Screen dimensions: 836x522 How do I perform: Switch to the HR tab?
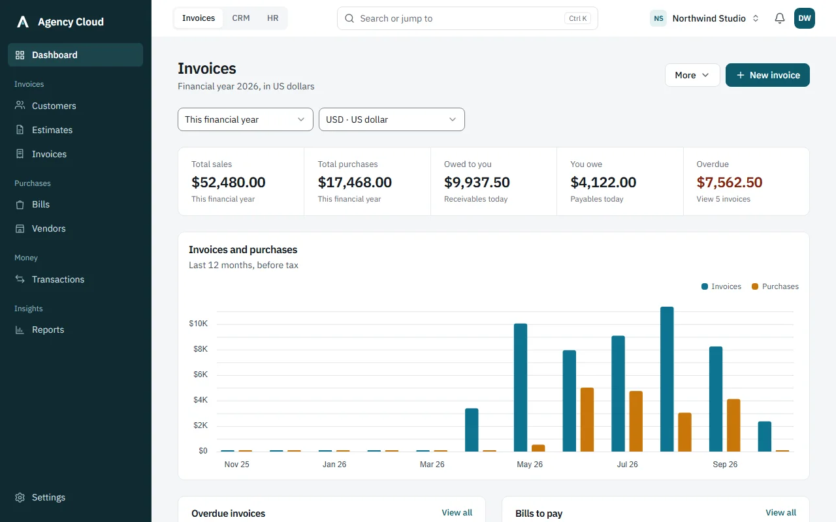273,18
